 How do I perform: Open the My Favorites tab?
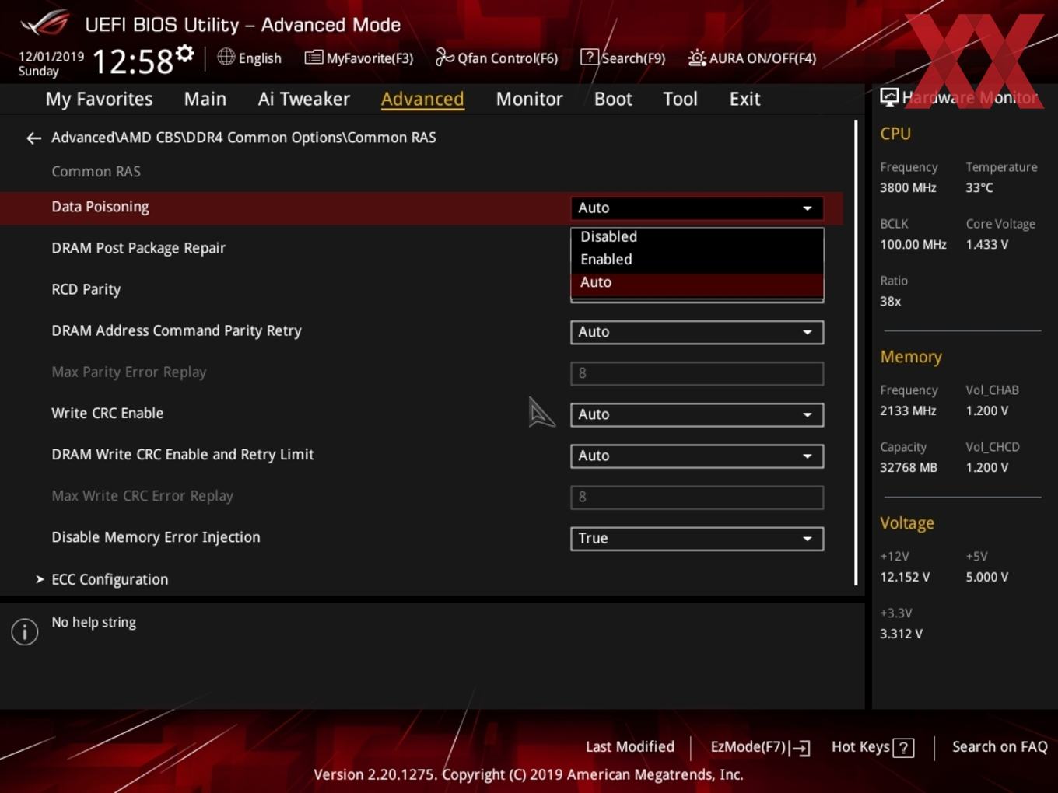click(x=99, y=99)
